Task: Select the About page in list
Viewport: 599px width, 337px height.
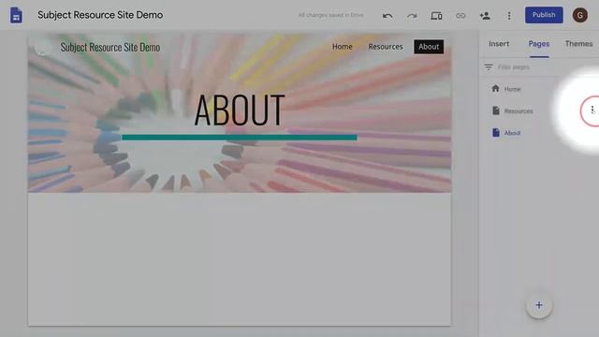Action: (x=512, y=133)
